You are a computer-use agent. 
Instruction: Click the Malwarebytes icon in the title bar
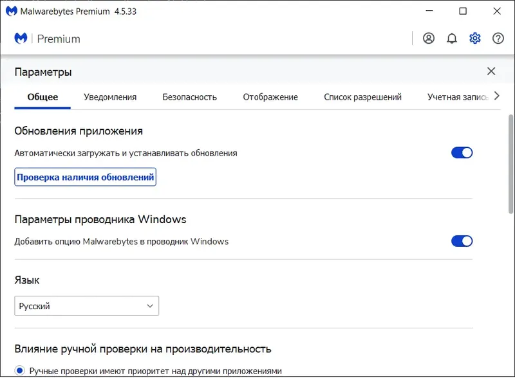coord(10,11)
